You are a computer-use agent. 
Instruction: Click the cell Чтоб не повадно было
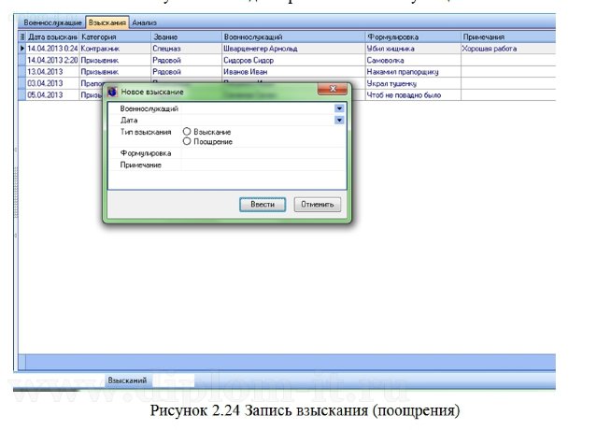pos(413,95)
